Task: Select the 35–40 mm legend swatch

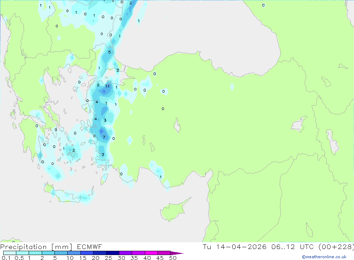Action: 138,253
